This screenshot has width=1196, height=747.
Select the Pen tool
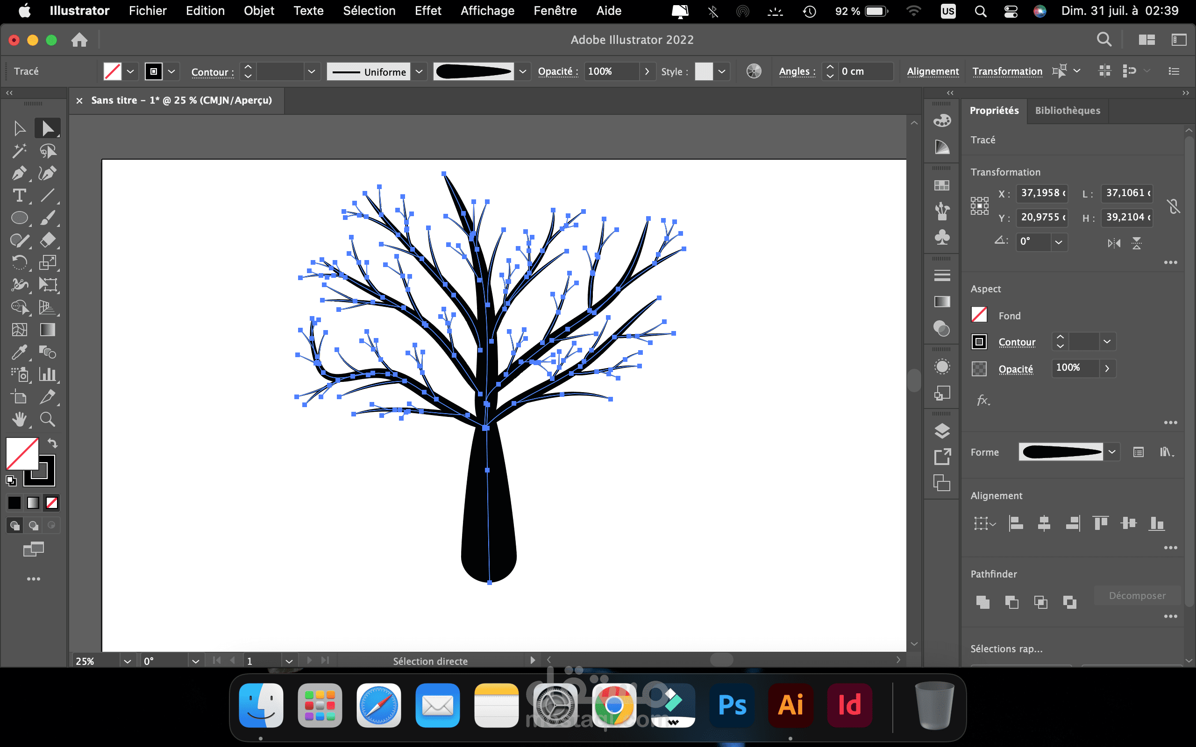19,173
